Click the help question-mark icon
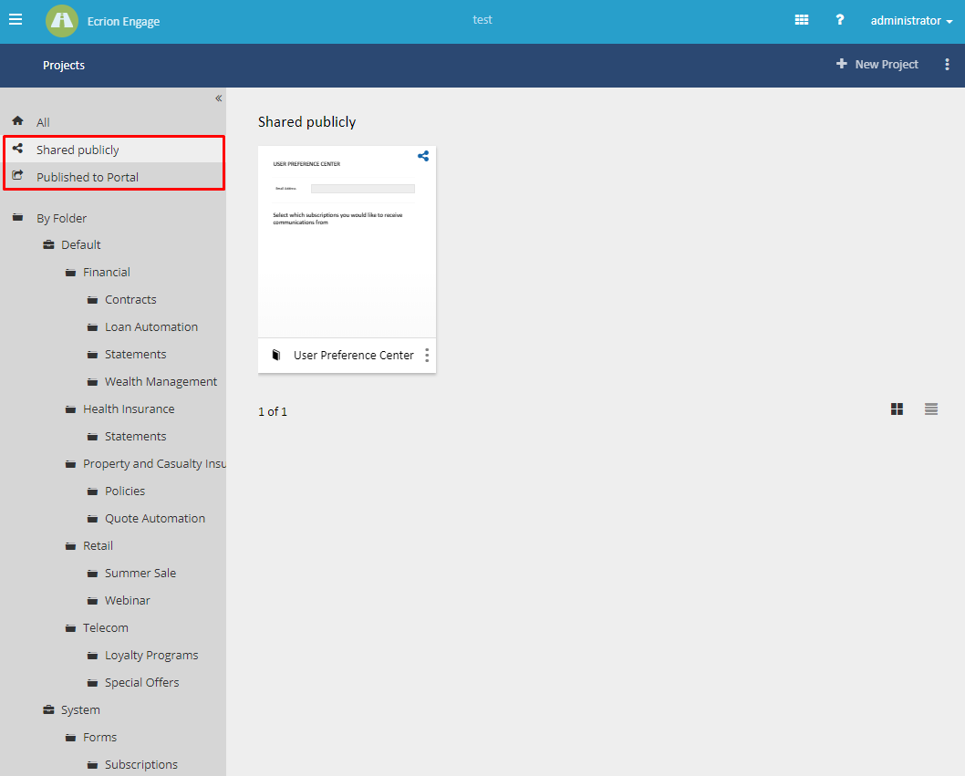This screenshot has width=965, height=776. click(x=839, y=19)
